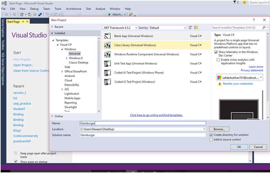Switch template list to medium icons view
This screenshot has height=173, width=270.
[x=196, y=28]
